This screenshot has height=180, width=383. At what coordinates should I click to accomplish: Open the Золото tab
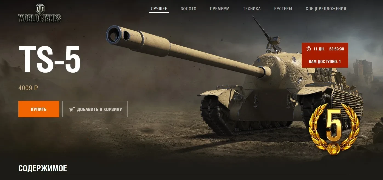pyautogui.click(x=189, y=9)
